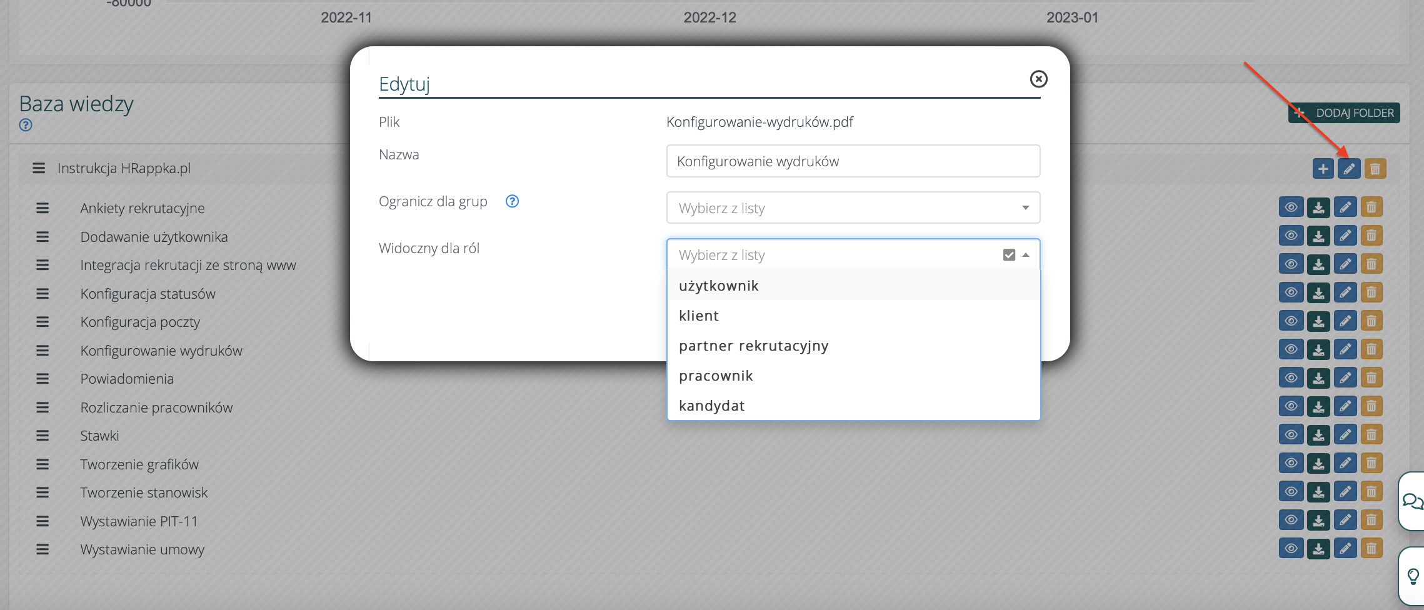This screenshot has height=610, width=1424.
Task: Click the drag handle beside Powiadomienia
Action: point(43,379)
